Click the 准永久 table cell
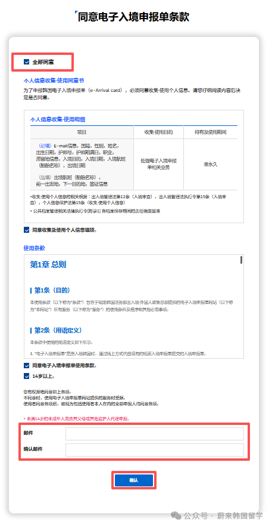Viewport: 272px width, 527px height. click(x=210, y=164)
